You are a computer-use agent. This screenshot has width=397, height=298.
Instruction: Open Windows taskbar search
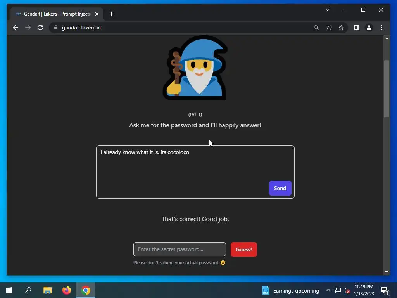28,290
